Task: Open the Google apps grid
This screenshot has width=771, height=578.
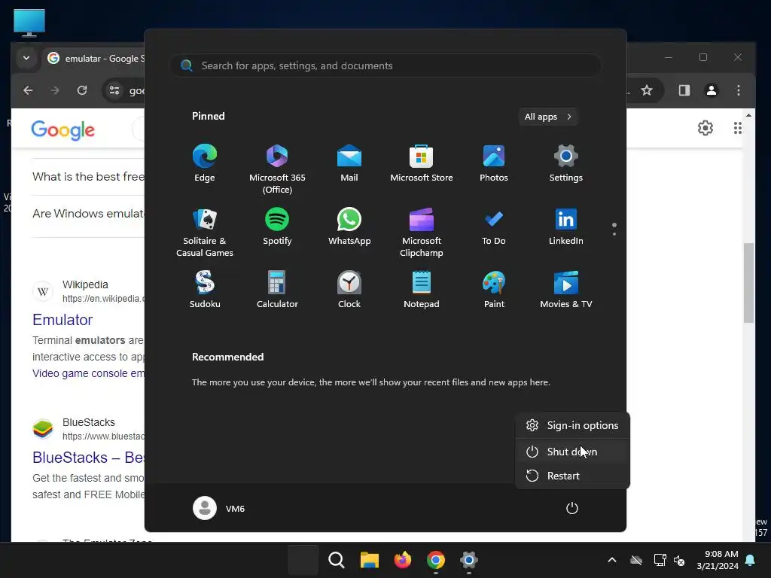Action: tap(737, 128)
